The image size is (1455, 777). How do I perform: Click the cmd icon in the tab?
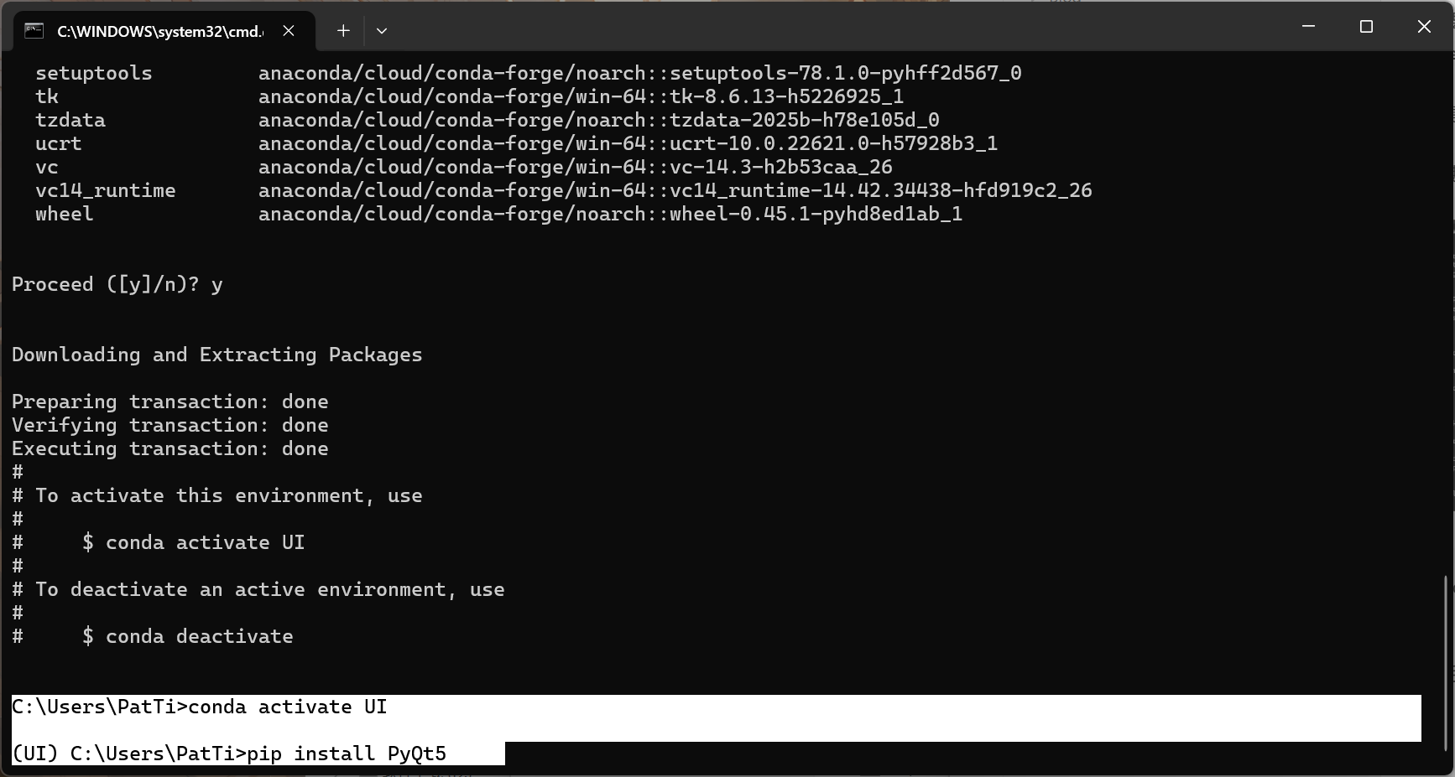click(34, 31)
